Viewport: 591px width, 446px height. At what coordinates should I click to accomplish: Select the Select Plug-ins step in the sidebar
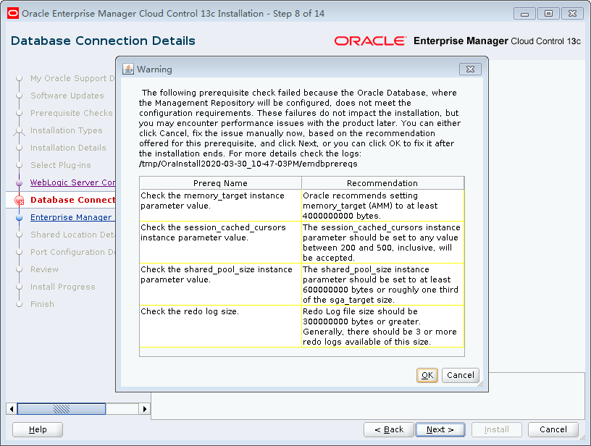(62, 165)
